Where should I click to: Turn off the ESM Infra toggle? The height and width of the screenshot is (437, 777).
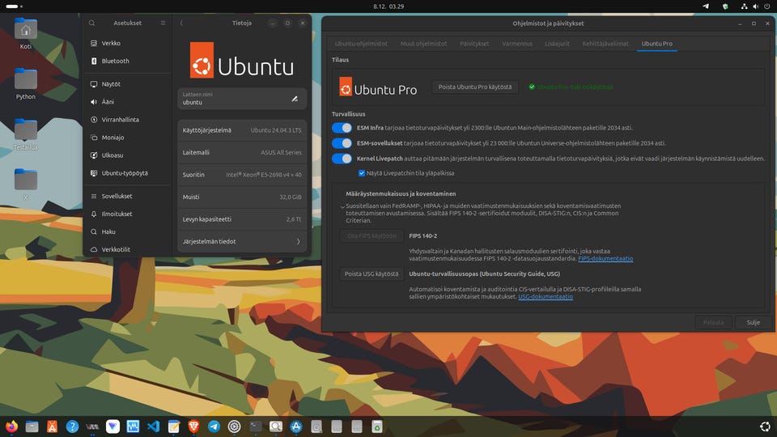coord(342,128)
